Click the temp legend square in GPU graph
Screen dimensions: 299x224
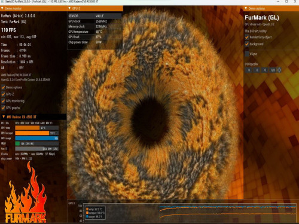[87, 209]
